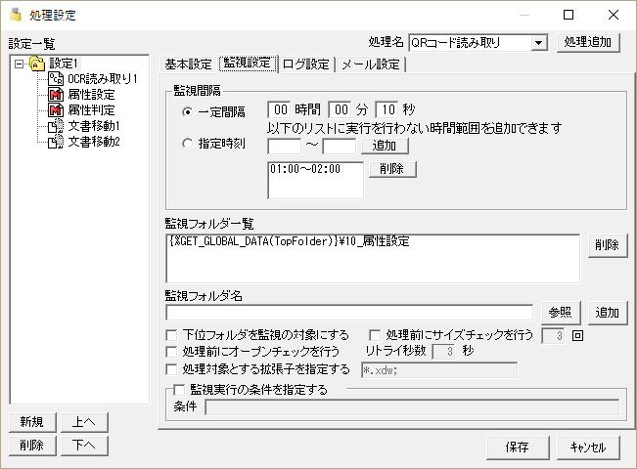Click 削除 button beside the 01:00～02:00 list

tap(392, 169)
